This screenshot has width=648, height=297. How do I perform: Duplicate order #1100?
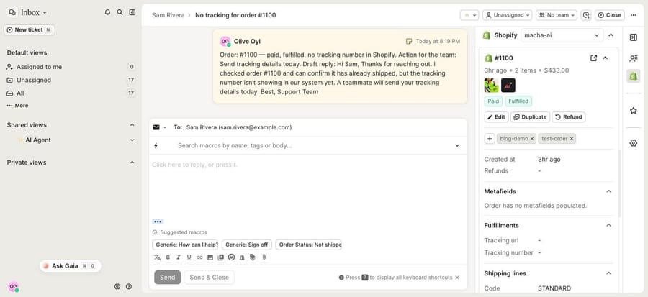(530, 117)
